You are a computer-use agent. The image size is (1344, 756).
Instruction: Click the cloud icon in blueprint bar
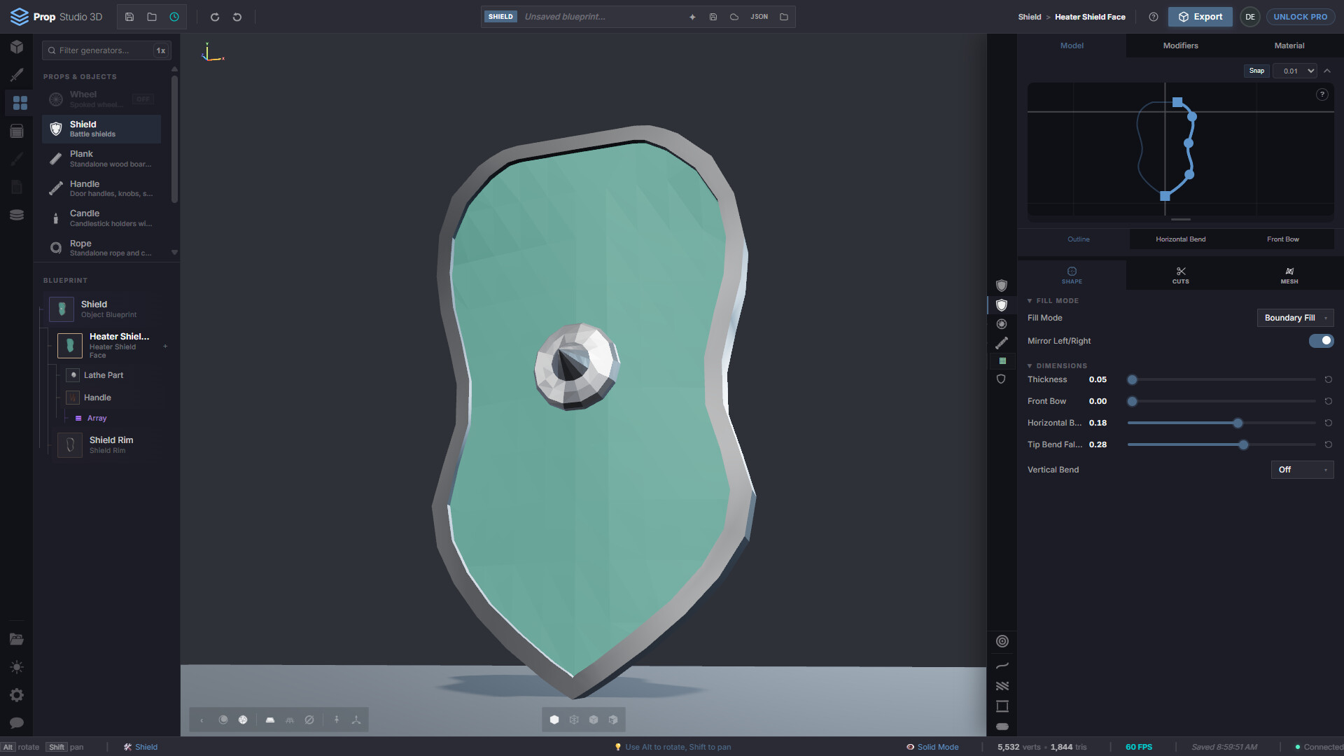[x=734, y=17]
